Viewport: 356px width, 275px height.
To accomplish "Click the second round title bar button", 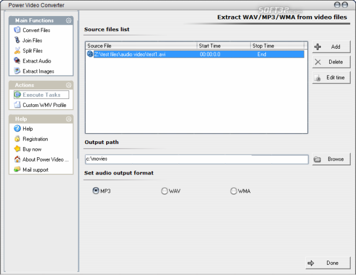I will tap(345, 5).
